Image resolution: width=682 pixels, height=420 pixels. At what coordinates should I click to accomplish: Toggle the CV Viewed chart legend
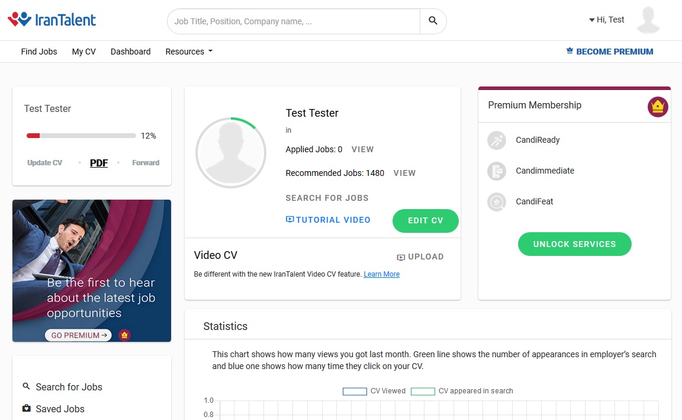pyautogui.click(x=374, y=391)
